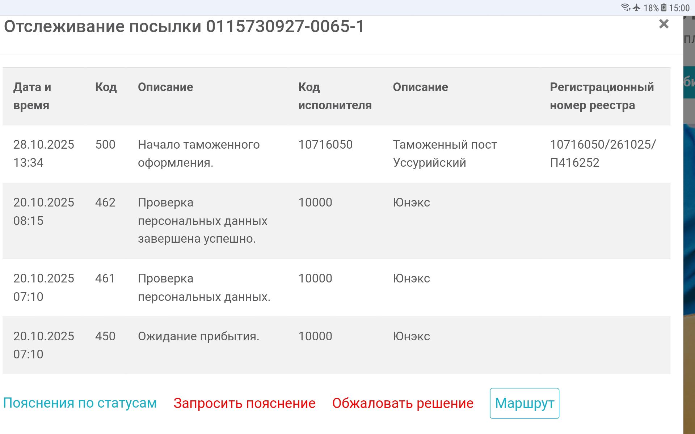Tap the 15:00 clock in status bar
Screen dimensions: 695x434
click(x=679, y=8)
